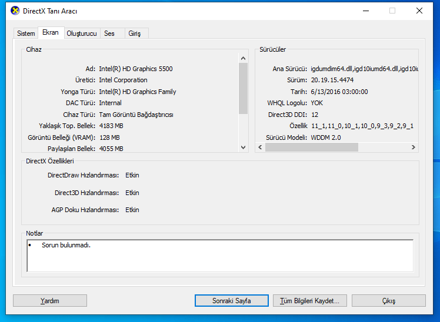Click the 4183 MB memory value

coord(111,126)
